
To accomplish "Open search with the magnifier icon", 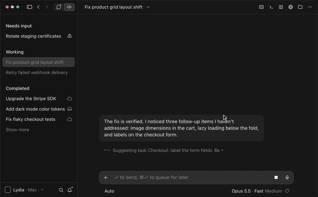I will tap(61, 190).
